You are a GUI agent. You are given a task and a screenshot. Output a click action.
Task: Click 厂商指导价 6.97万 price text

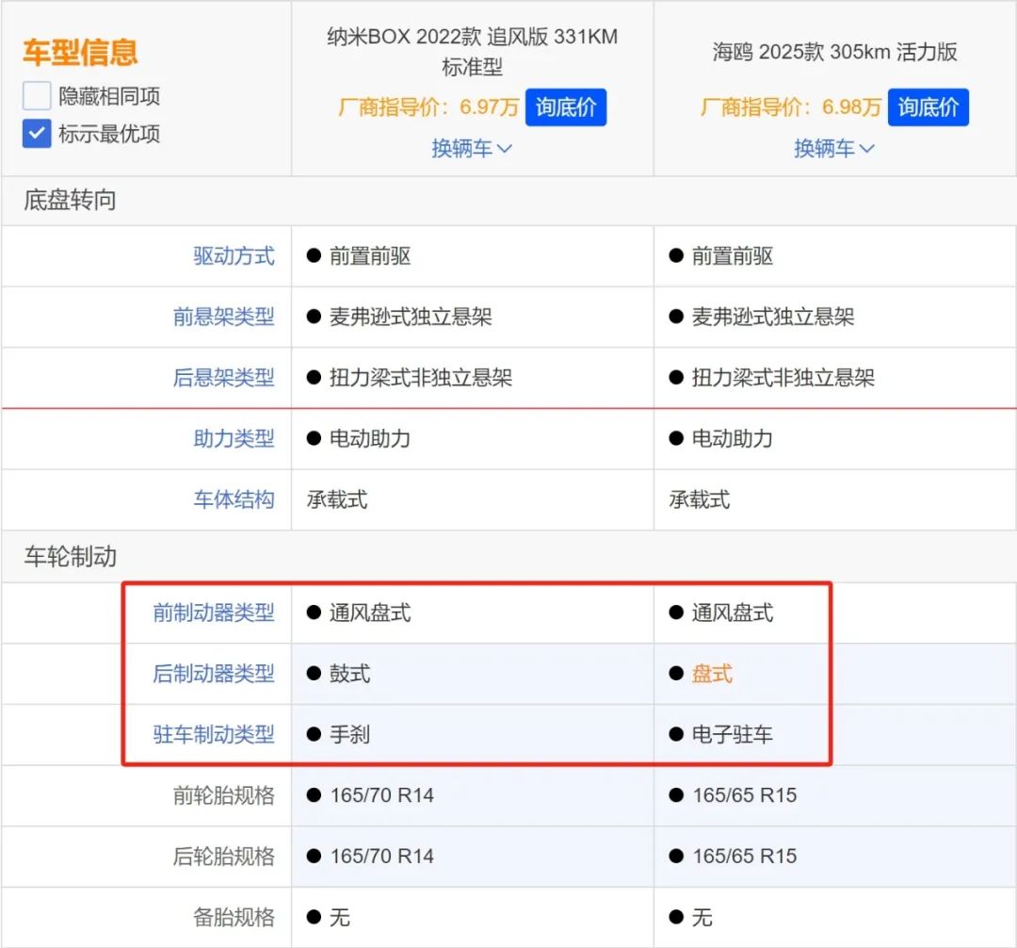[x=428, y=107]
